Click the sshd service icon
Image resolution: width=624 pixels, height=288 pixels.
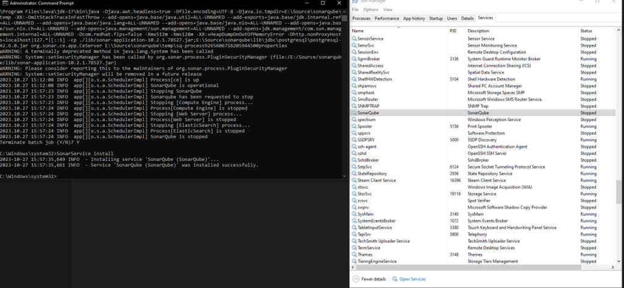click(x=354, y=153)
